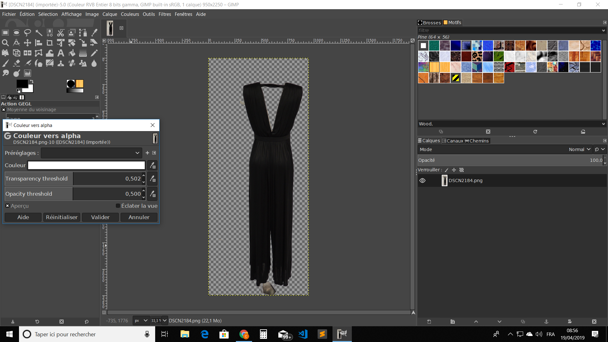Activate the Heal bandage tool
The width and height of the screenshot is (608, 342).
coord(72,63)
